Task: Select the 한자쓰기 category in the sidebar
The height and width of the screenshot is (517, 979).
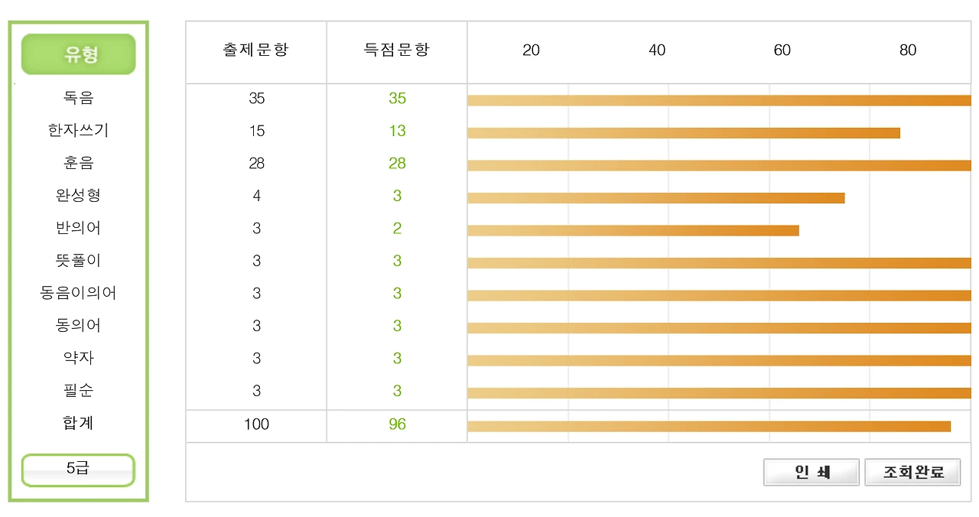Action: [x=76, y=130]
